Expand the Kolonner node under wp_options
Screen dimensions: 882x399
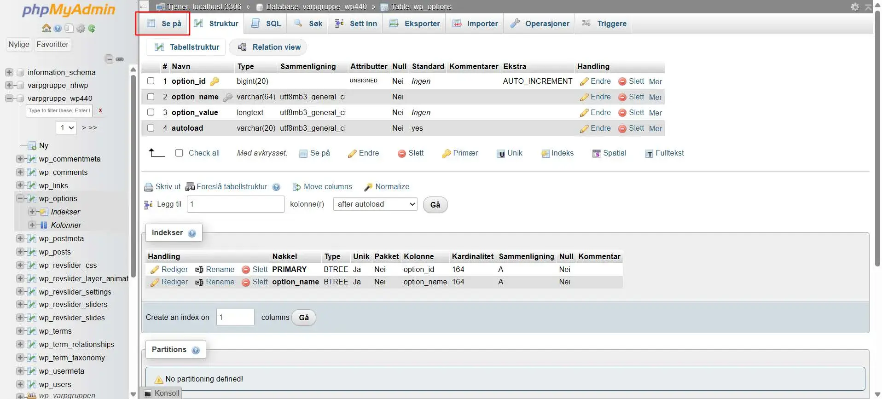click(x=32, y=225)
